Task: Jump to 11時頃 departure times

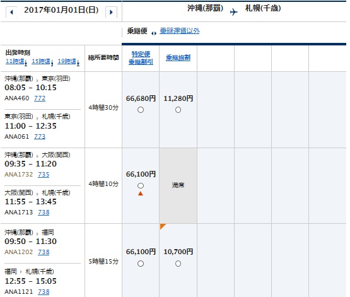Action: [x=16, y=62]
